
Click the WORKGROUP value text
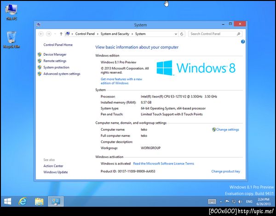pos(150,148)
